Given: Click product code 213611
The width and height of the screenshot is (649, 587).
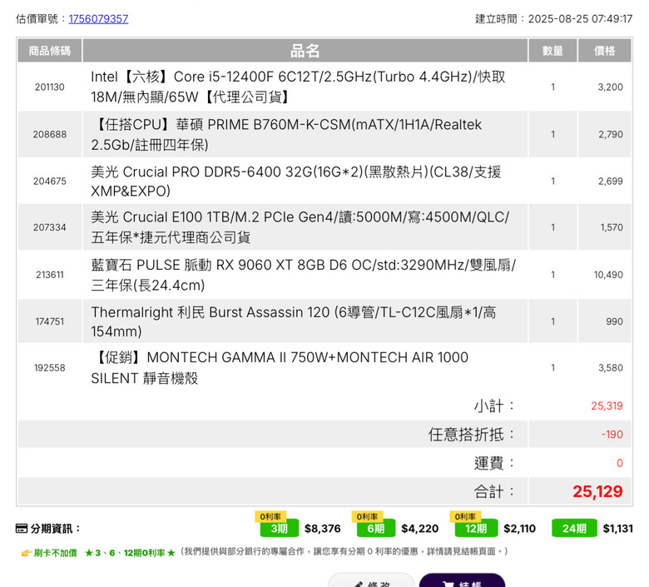Looking at the screenshot, I should [50, 275].
